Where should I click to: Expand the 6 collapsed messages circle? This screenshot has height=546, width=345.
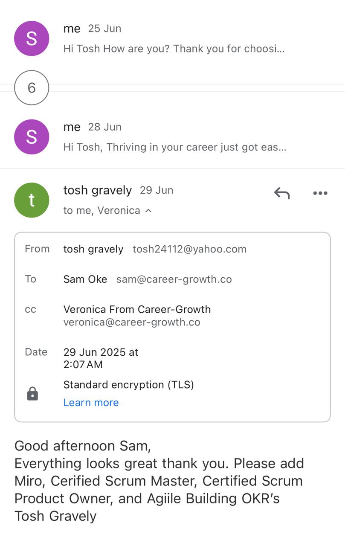(32, 88)
